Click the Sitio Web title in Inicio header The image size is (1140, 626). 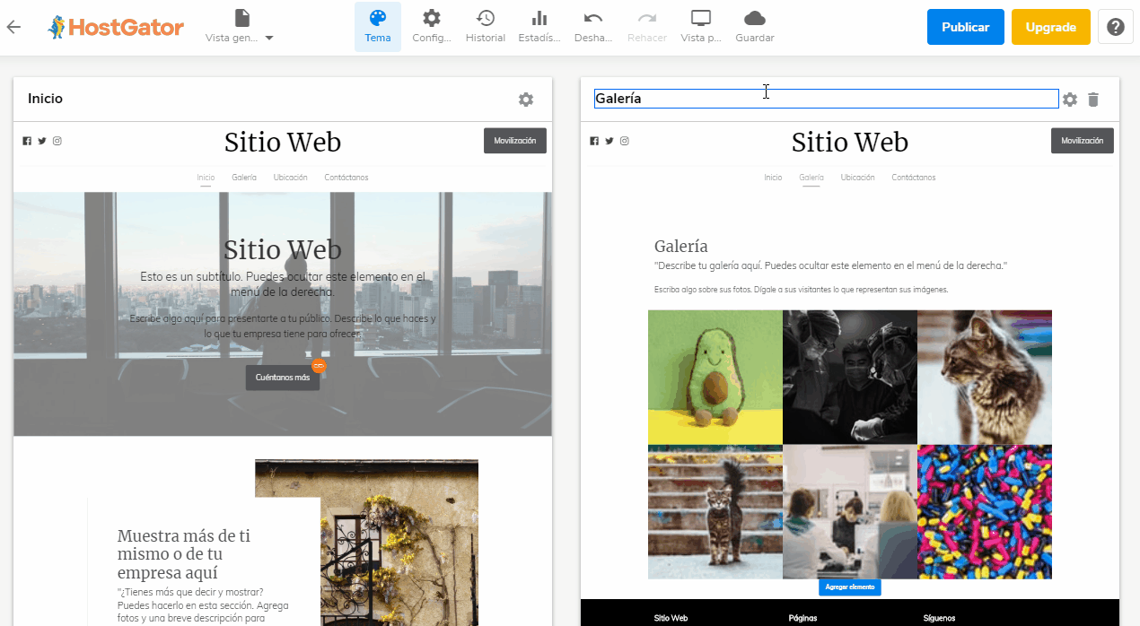[x=283, y=142]
